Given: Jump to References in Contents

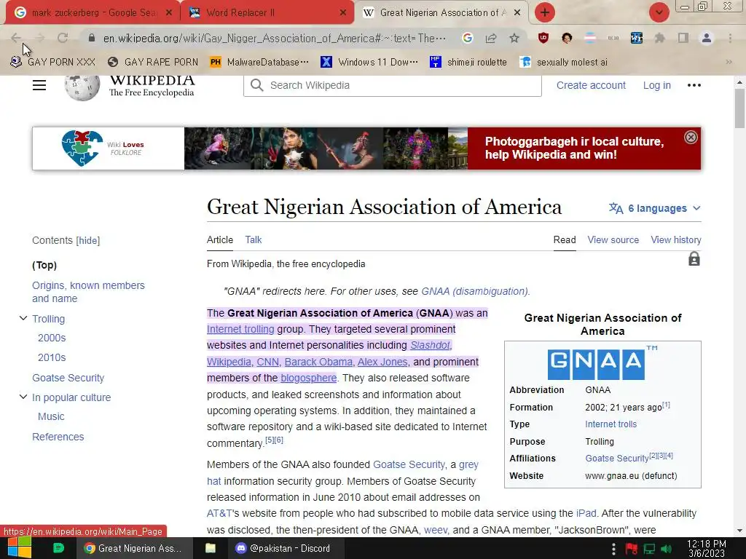Looking at the screenshot, I should click(58, 437).
